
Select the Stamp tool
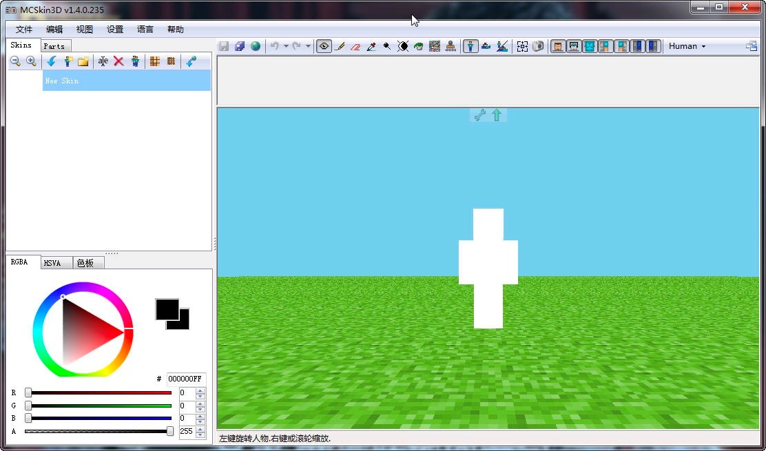click(x=450, y=46)
